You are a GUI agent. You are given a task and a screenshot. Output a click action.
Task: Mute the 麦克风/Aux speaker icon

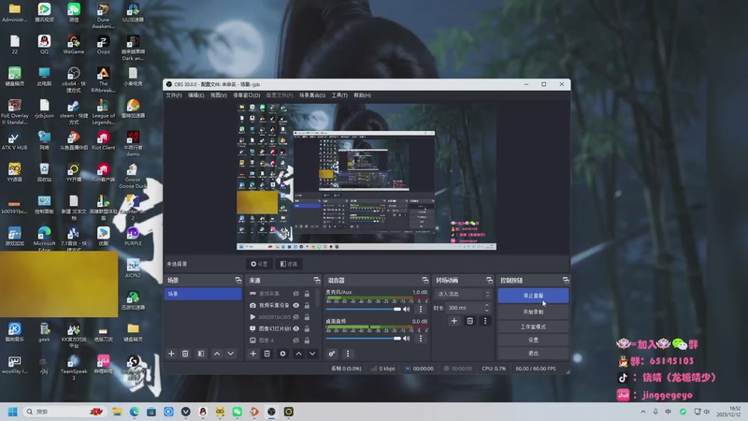[x=407, y=310]
